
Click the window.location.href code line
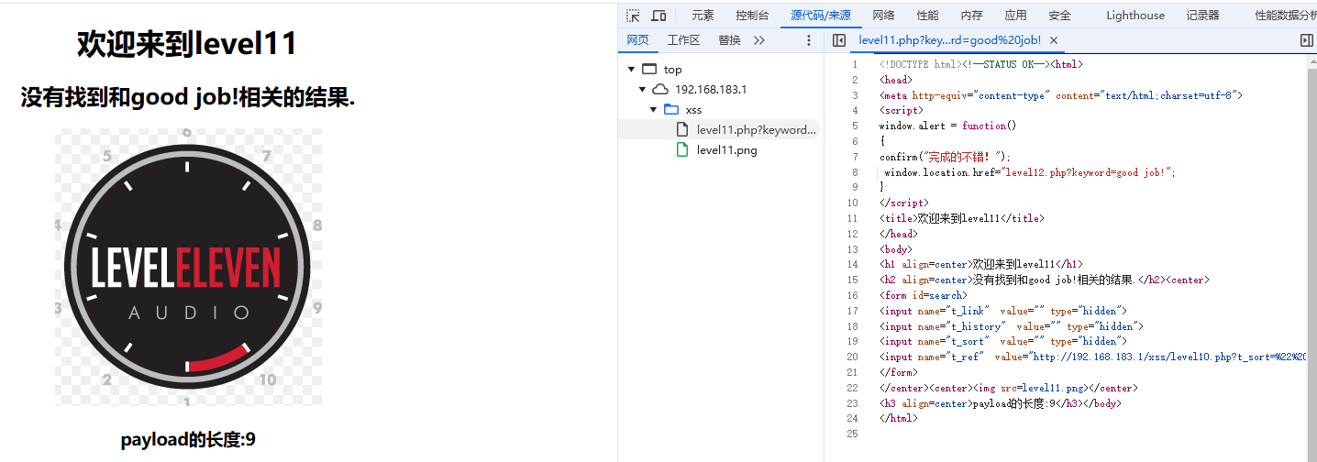(1030, 172)
